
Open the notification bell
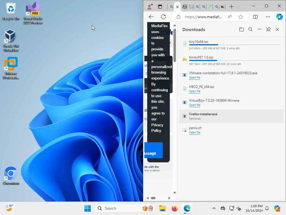click(x=267, y=208)
